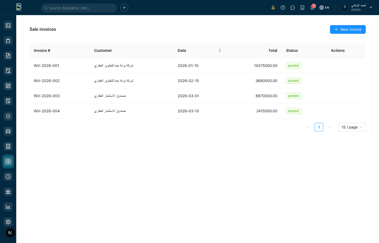
Task: Click the help question mark icon
Action: [x=283, y=8]
